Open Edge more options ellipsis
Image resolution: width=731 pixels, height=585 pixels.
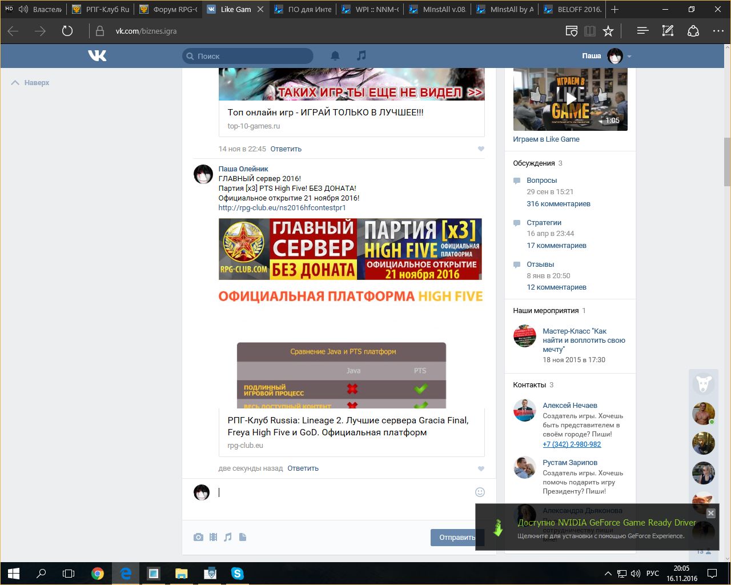pos(718,31)
